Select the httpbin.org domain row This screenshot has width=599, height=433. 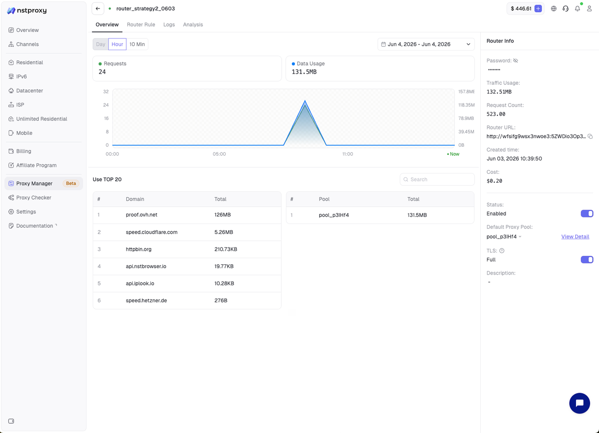[187, 249]
